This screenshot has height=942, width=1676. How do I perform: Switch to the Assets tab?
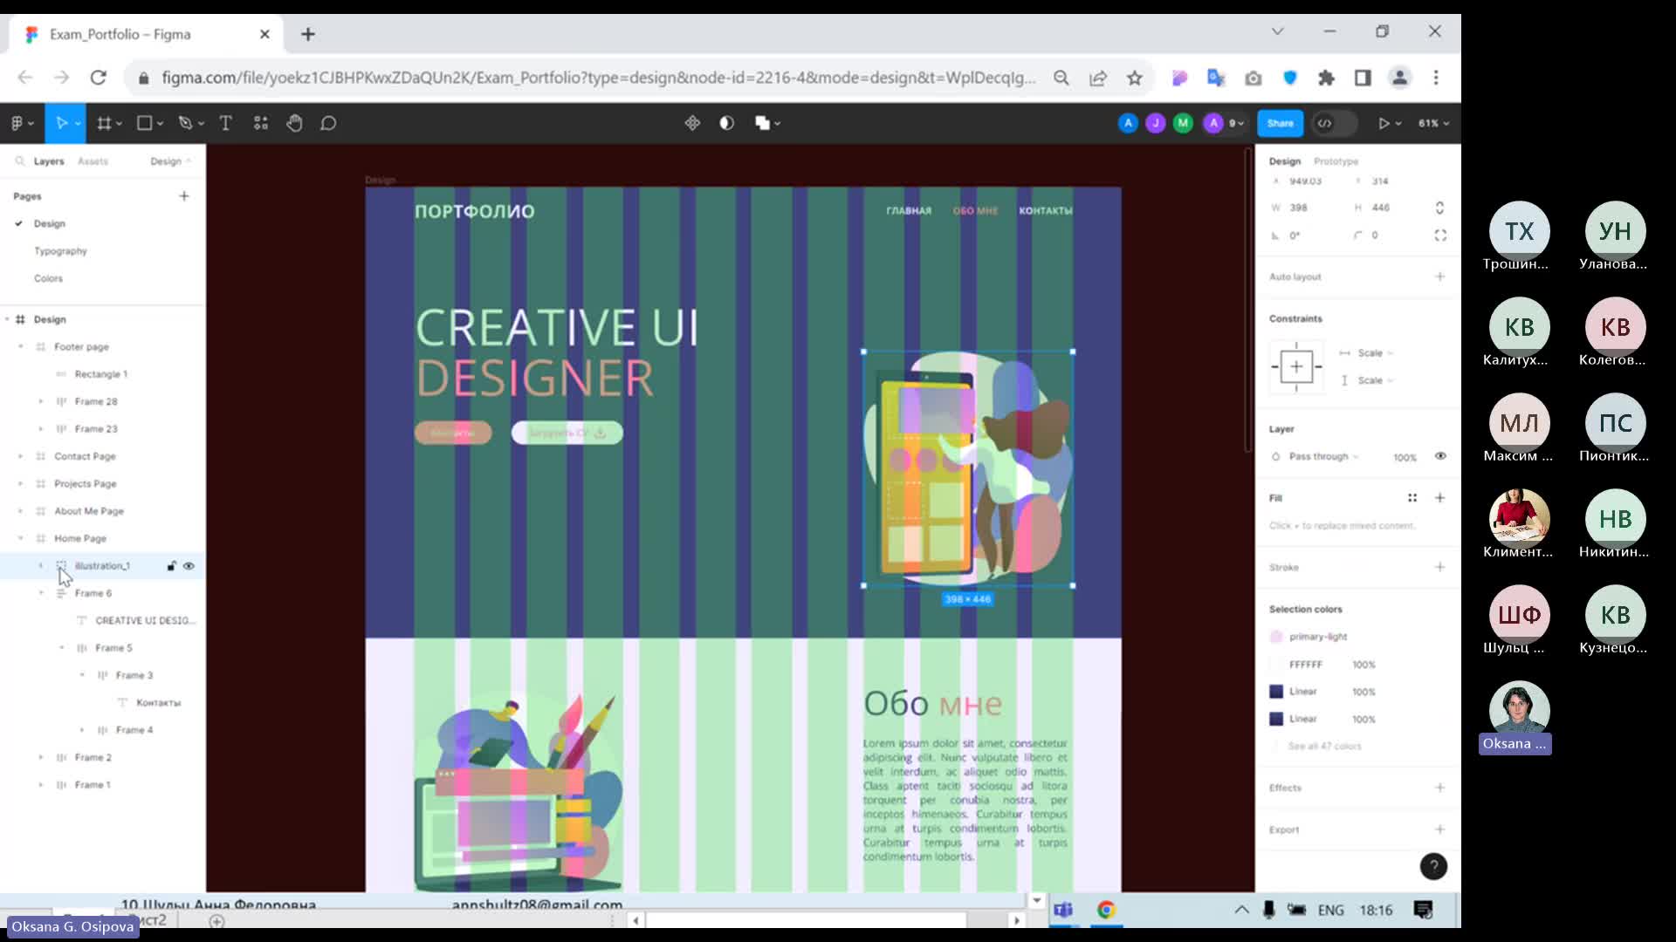coord(93,161)
